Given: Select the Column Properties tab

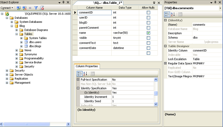Looking at the screenshot, I should [87, 66].
